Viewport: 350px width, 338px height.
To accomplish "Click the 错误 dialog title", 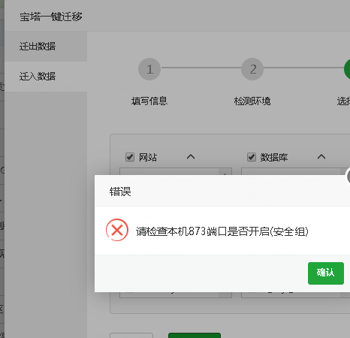I will (120, 192).
